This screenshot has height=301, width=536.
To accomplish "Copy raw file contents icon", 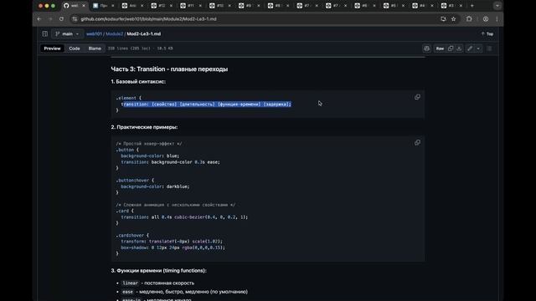I will pos(451,48).
